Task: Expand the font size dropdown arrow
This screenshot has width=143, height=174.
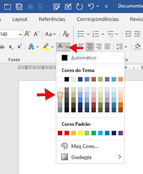Action: (20, 34)
